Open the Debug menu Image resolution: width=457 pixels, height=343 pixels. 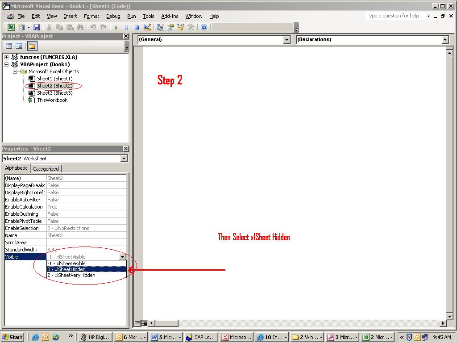point(113,16)
